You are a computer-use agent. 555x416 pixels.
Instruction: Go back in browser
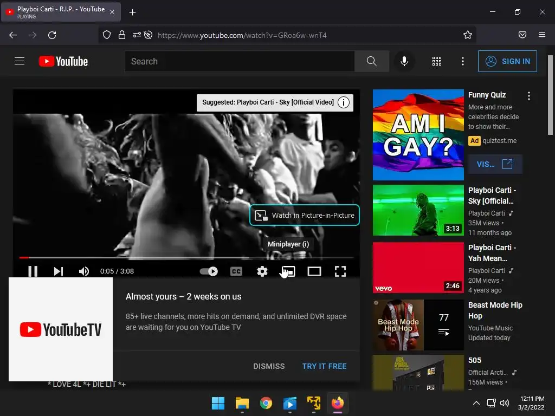13,35
